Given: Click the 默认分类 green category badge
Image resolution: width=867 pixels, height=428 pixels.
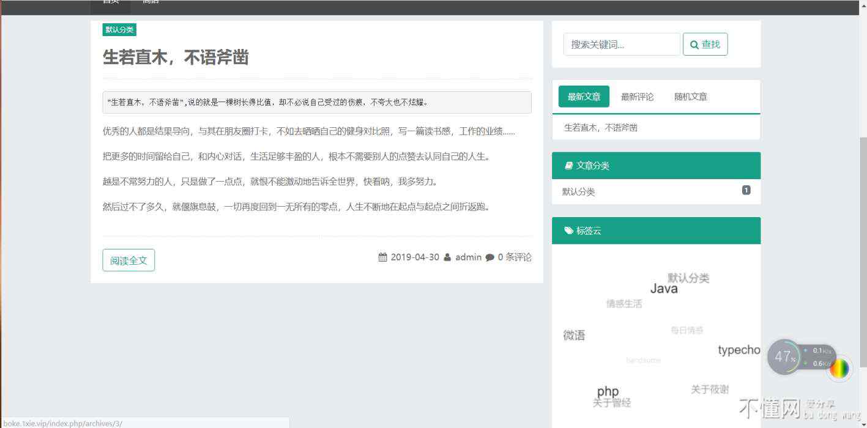Looking at the screenshot, I should (119, 29).
